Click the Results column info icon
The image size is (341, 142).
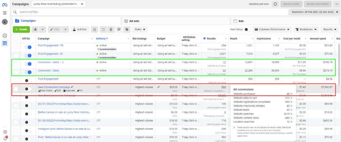tap(204, 38)
